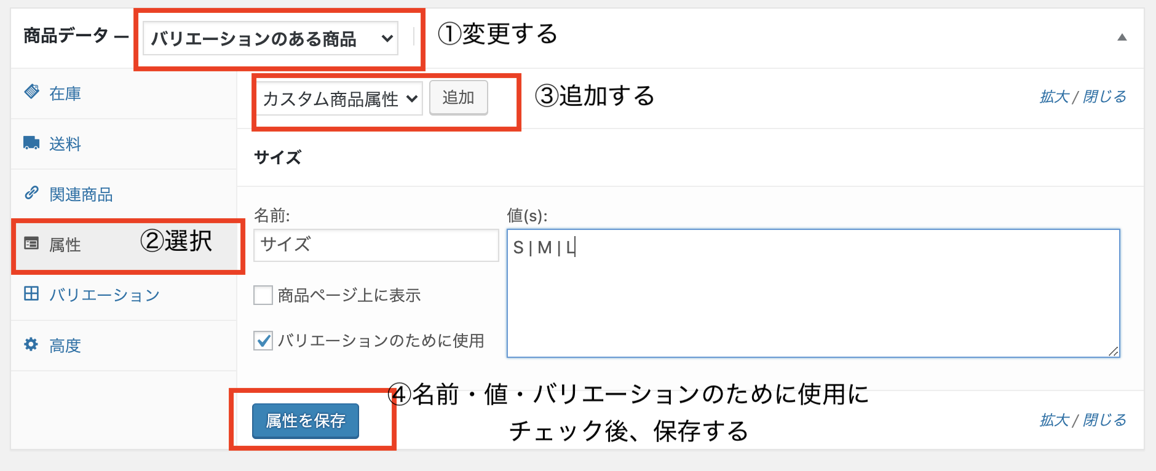Open the product type dropdown バリエーションのある商品
This screenshot has width=1156, height=471.
271,39
